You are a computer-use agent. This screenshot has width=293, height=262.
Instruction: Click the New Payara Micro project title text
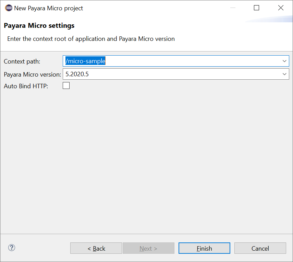48,8
